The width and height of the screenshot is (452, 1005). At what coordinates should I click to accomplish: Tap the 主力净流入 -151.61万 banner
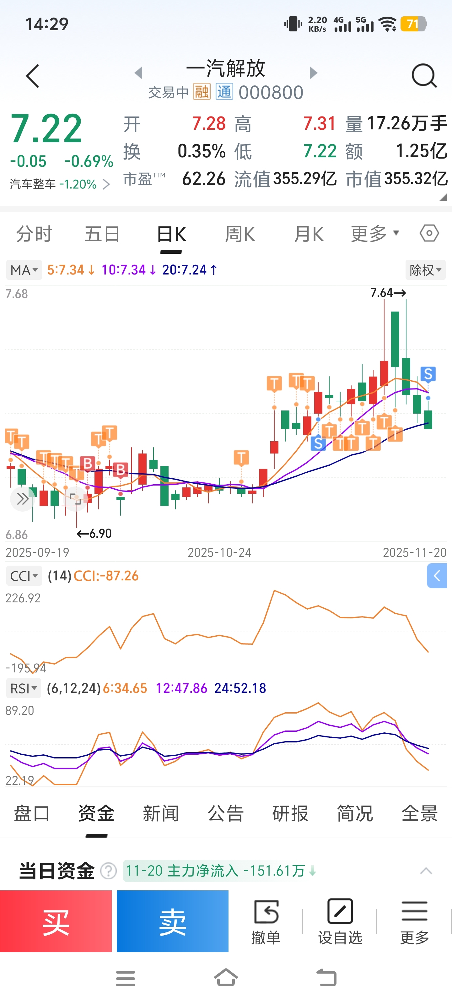pos(220,871)
